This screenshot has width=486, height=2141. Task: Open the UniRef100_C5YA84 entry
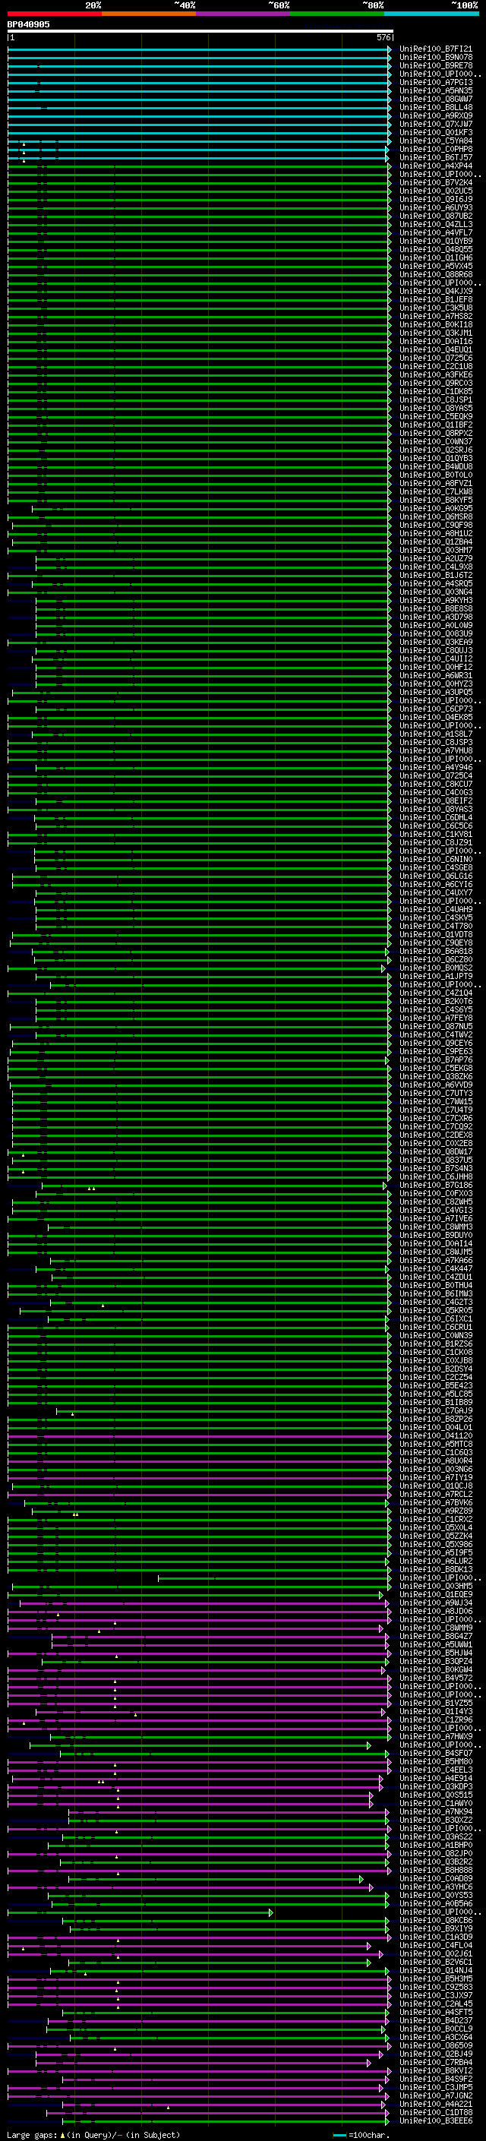coord(436,141)
